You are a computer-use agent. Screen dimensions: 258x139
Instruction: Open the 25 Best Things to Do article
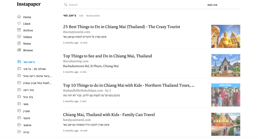point(121,27)
